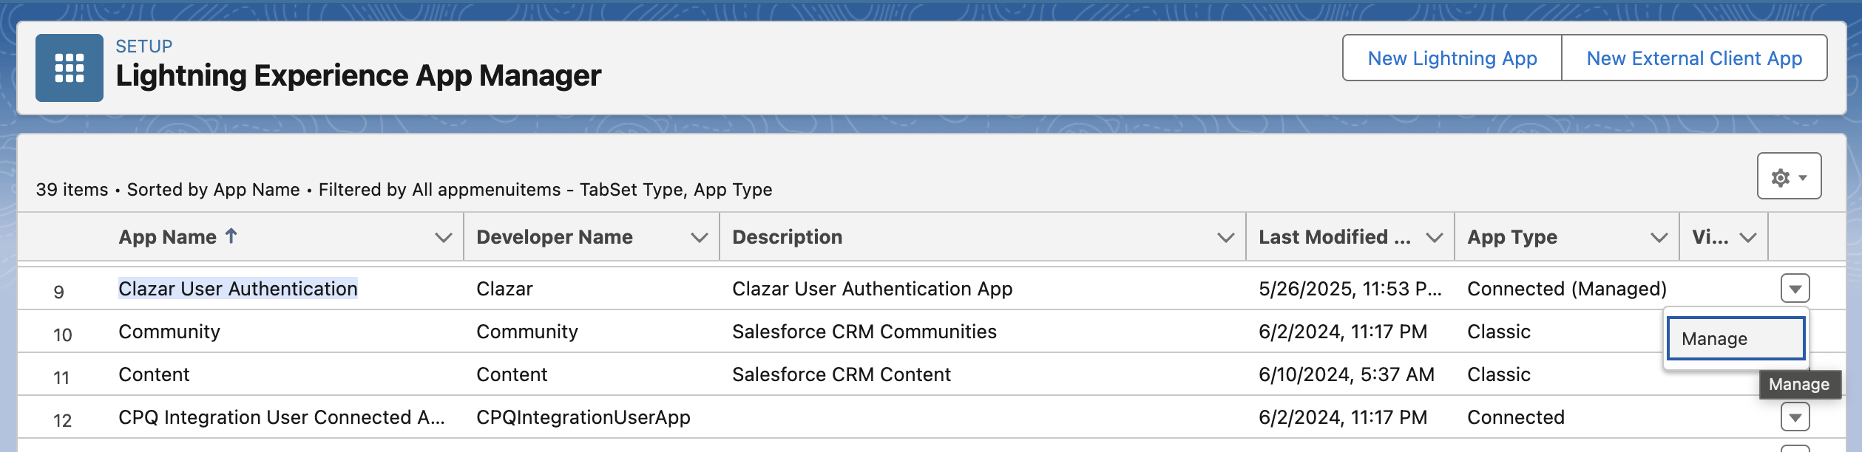Sort by the Description header
The height and width of the screenshot is (452, 1862).
coord(788,237)
